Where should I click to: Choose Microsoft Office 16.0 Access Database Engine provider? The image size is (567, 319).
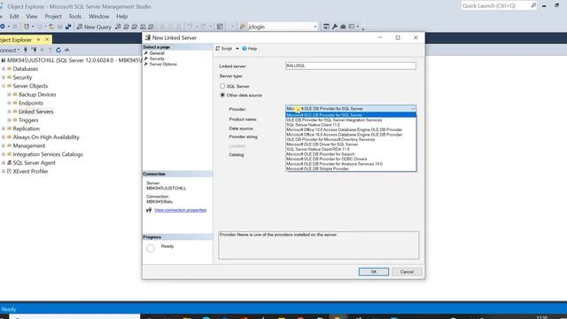(x=351, y=135)
